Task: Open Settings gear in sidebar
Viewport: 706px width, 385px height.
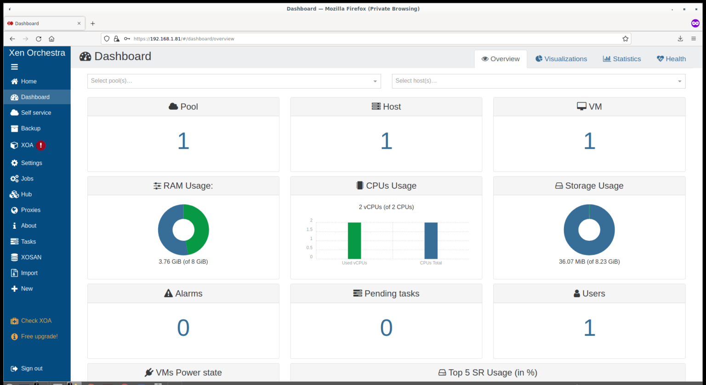Action: click(x=14, y=163)
